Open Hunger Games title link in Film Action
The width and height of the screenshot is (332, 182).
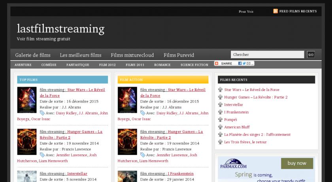point(172,135)
